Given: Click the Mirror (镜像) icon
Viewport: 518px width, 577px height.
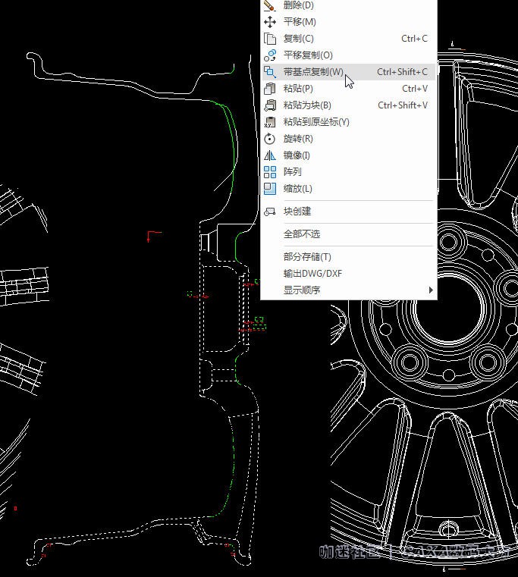Looking at the screenshot, I should pos(269,155).
